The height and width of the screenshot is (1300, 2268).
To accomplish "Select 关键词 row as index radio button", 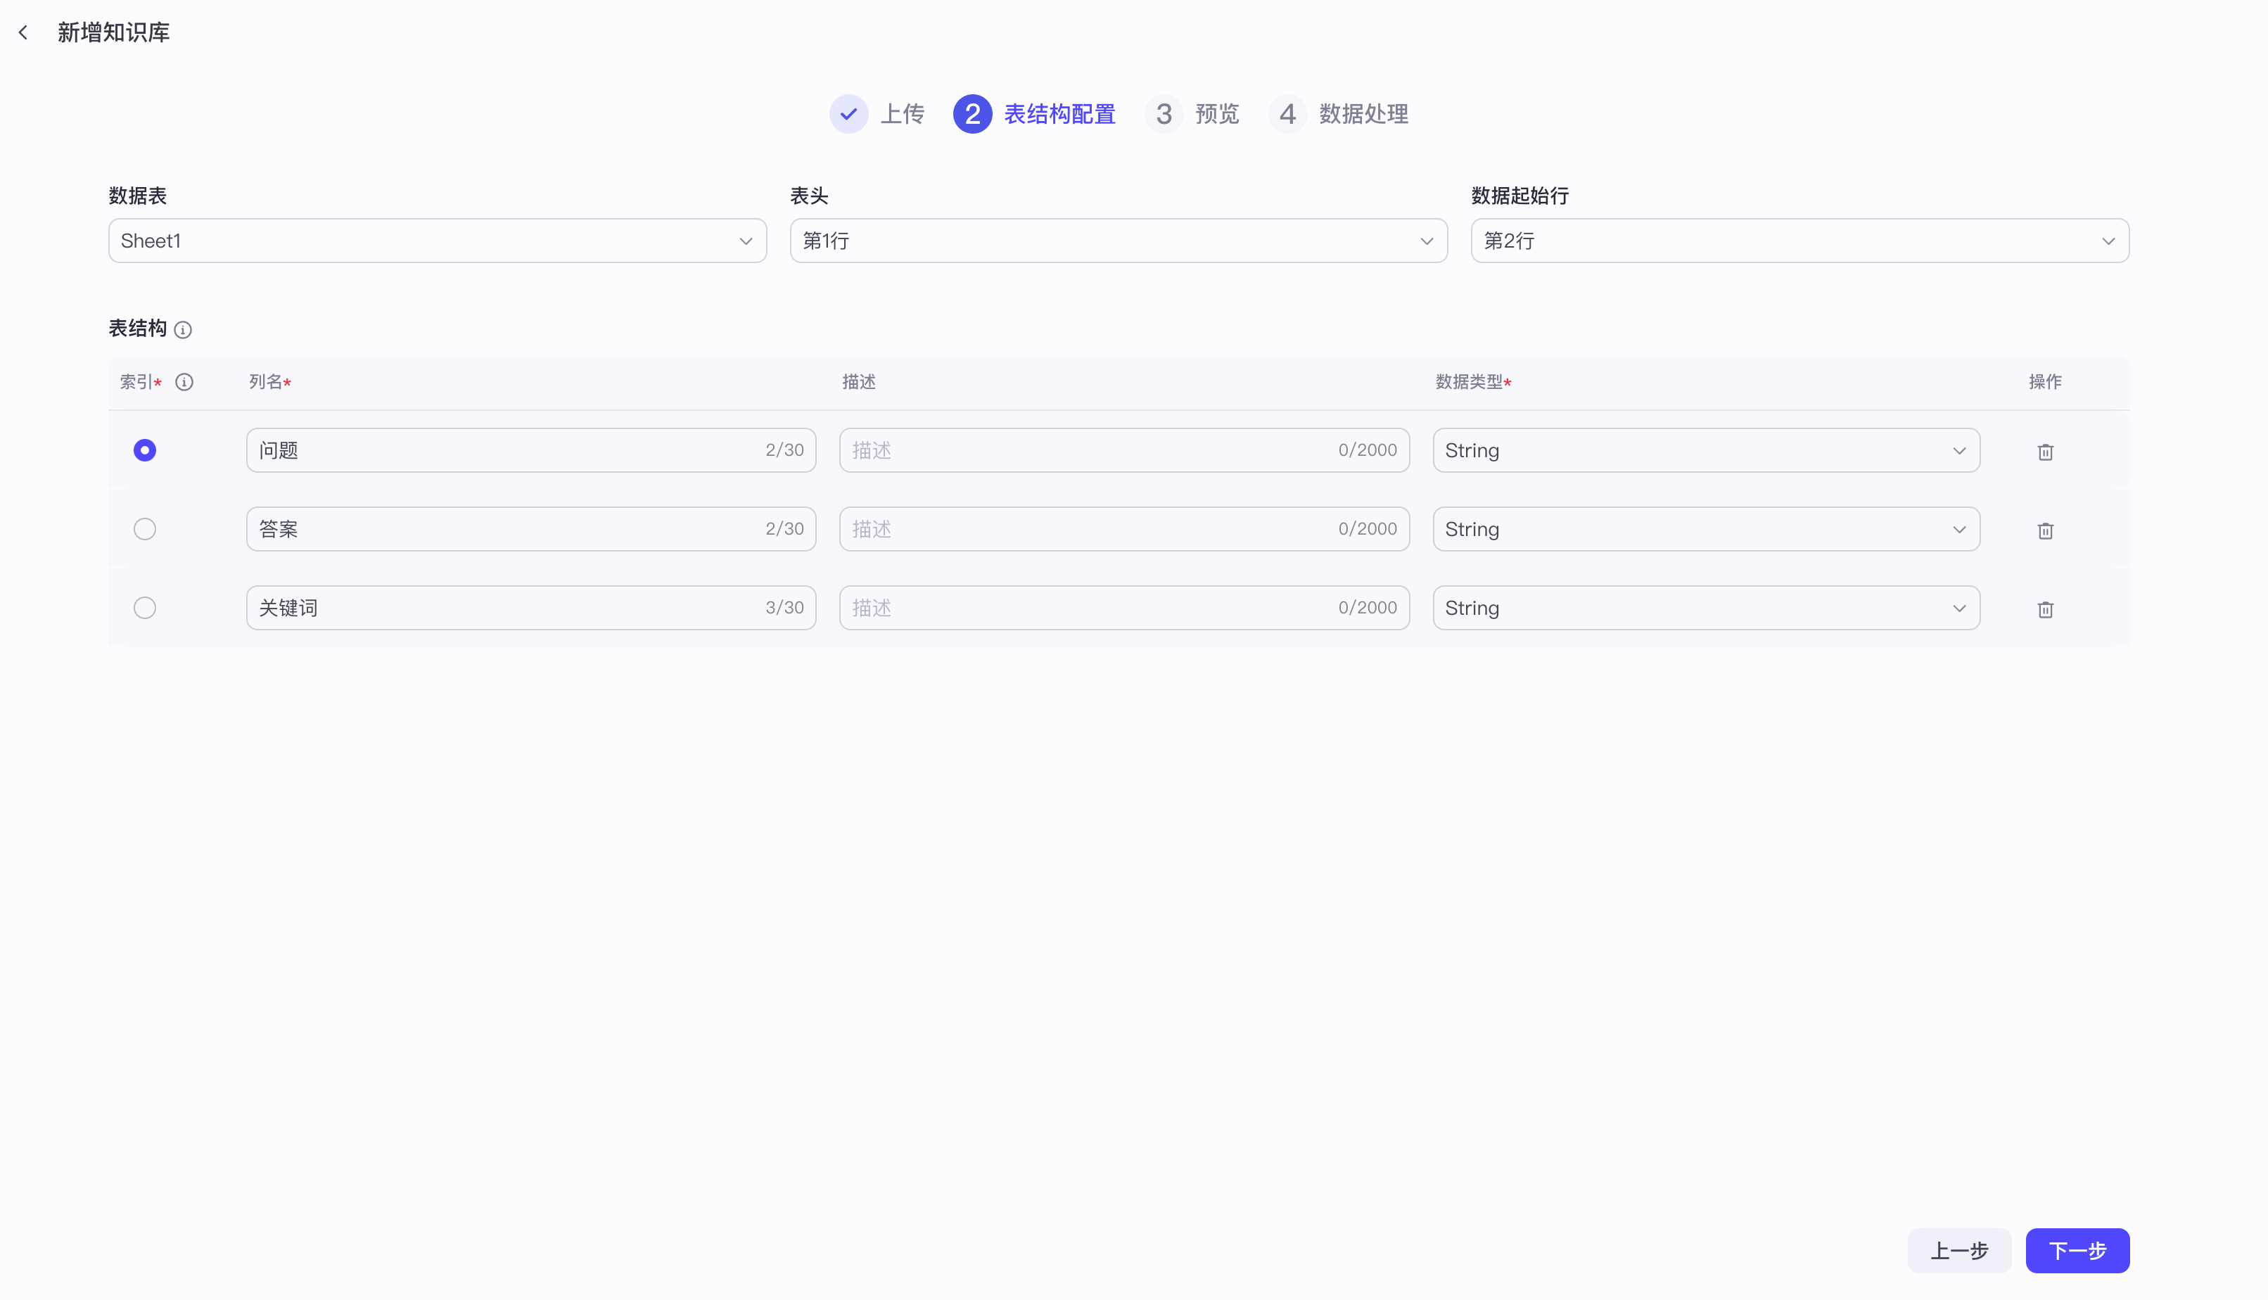I will click(145, 608).
